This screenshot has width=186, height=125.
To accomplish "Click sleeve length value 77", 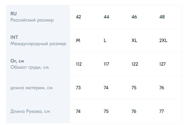I will 162,111.
